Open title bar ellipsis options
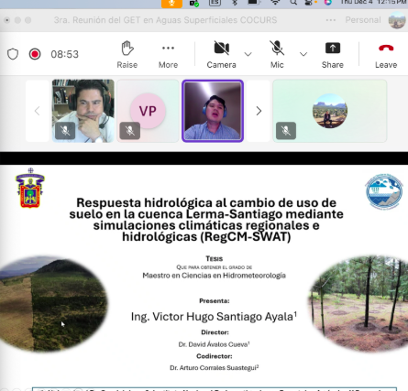 (x=331, y=20)
